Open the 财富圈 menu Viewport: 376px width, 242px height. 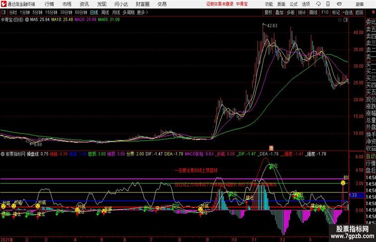click(x=142, y=4)
